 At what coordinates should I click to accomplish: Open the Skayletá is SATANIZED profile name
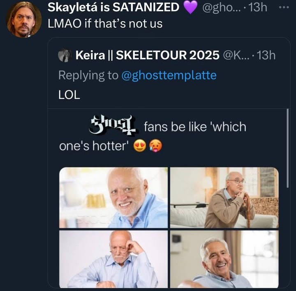click(x=113, y=7)
